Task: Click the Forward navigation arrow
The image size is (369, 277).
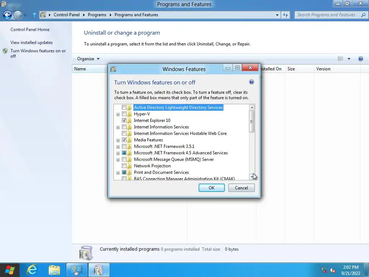Action: (18, 15)
